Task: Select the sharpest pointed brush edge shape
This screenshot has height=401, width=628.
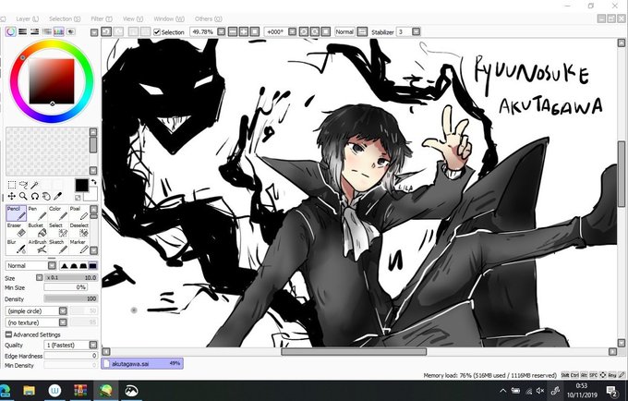Action: point(64,265)
